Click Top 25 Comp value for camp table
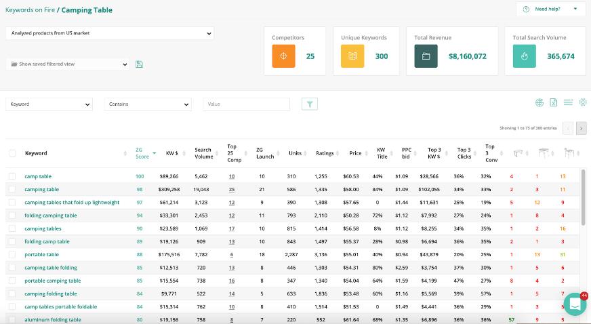Image resolution: width=591 pixels, height=324 pixels. pos(232,176)
